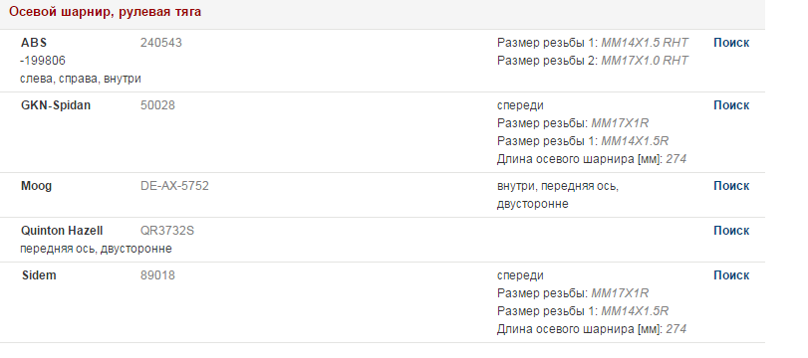Click part number QR3732S
The image size is (808, 358).
(167, 231)
